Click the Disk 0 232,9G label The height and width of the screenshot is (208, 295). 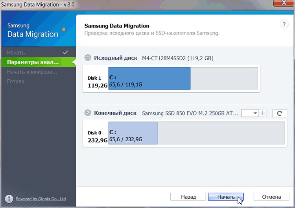pyautogui.click(x=97, y=137)
